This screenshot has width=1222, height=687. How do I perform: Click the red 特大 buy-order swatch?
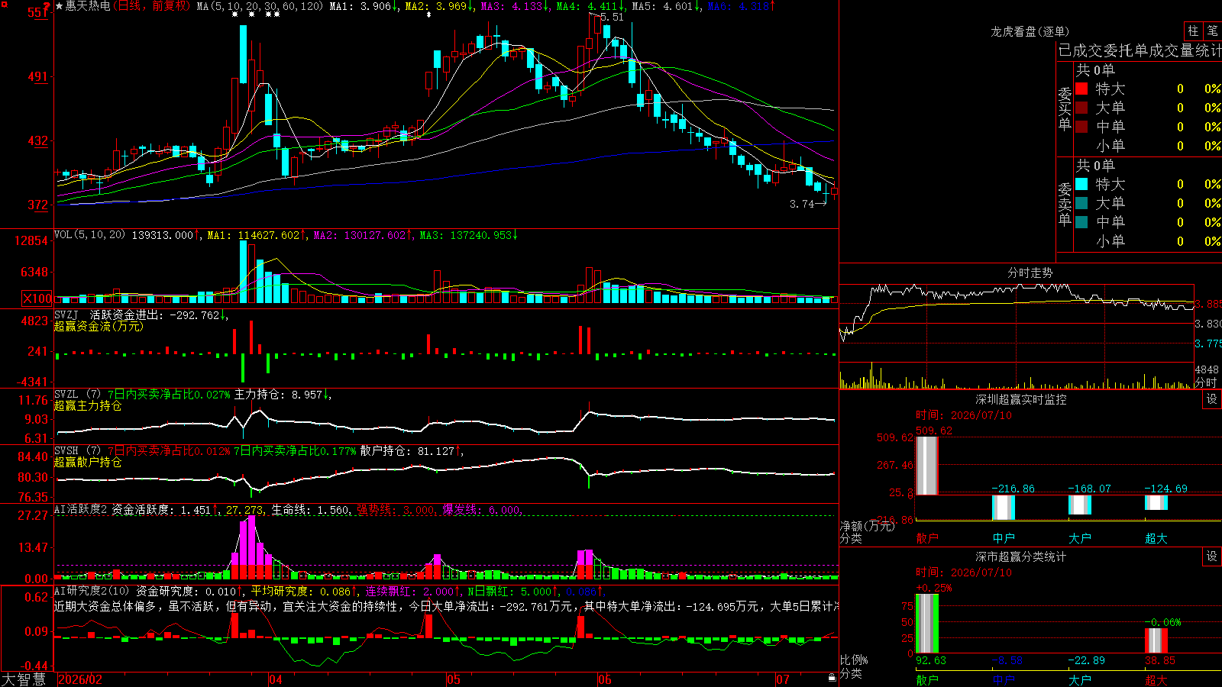click(x=1081, y=89)
